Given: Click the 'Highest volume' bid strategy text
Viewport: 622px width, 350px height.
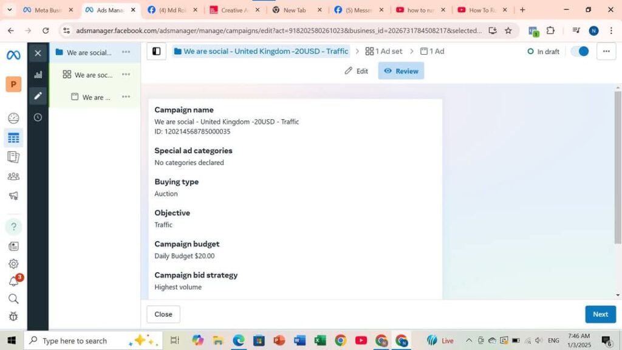Looking at the screenshot, I should pos(178,287).
